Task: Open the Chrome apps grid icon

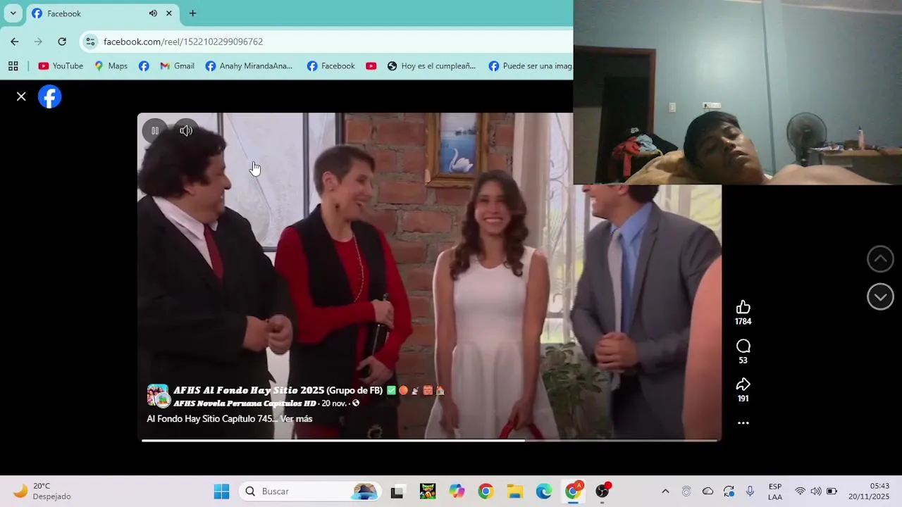Action: coord(13,66)
